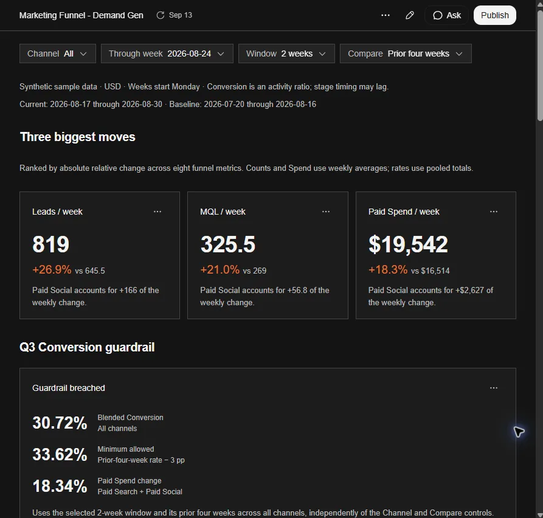Open options menu on MQL / week card
This screenshot has width=543, height=518.
326,212
